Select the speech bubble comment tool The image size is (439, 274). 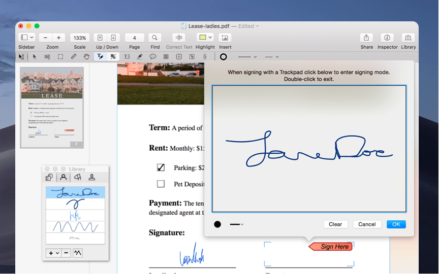152,56
